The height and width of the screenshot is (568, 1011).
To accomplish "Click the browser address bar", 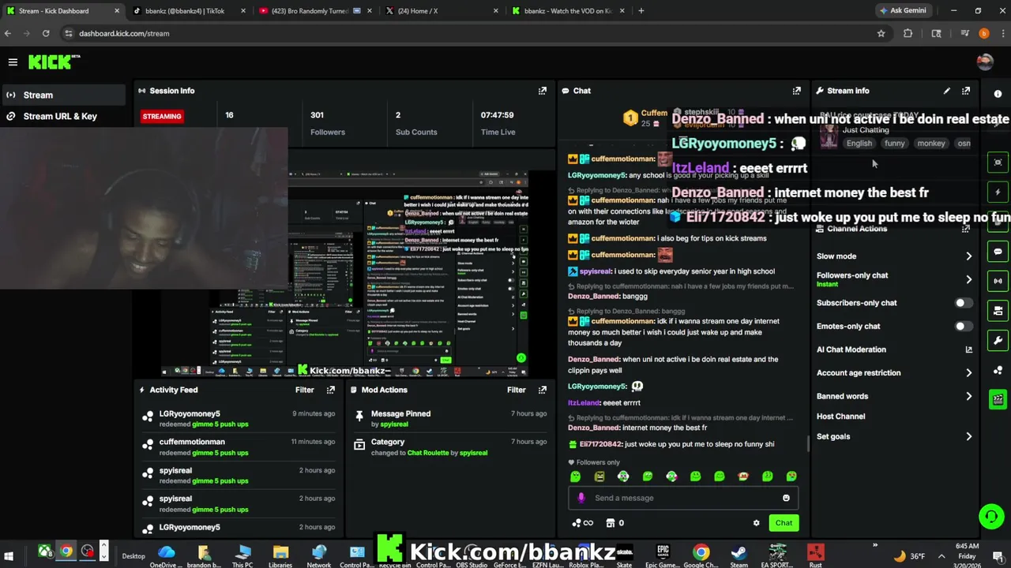I will pyautogui.click(x=474, y=33).
